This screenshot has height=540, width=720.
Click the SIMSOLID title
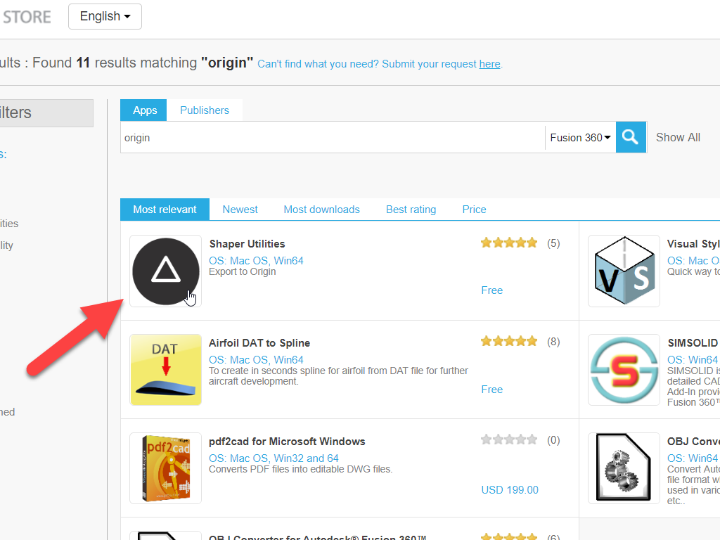tap(693, 343)
